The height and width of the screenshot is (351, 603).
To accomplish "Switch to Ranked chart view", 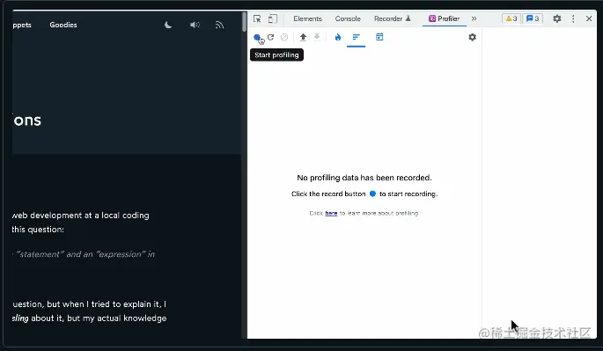I will point(357,37).
